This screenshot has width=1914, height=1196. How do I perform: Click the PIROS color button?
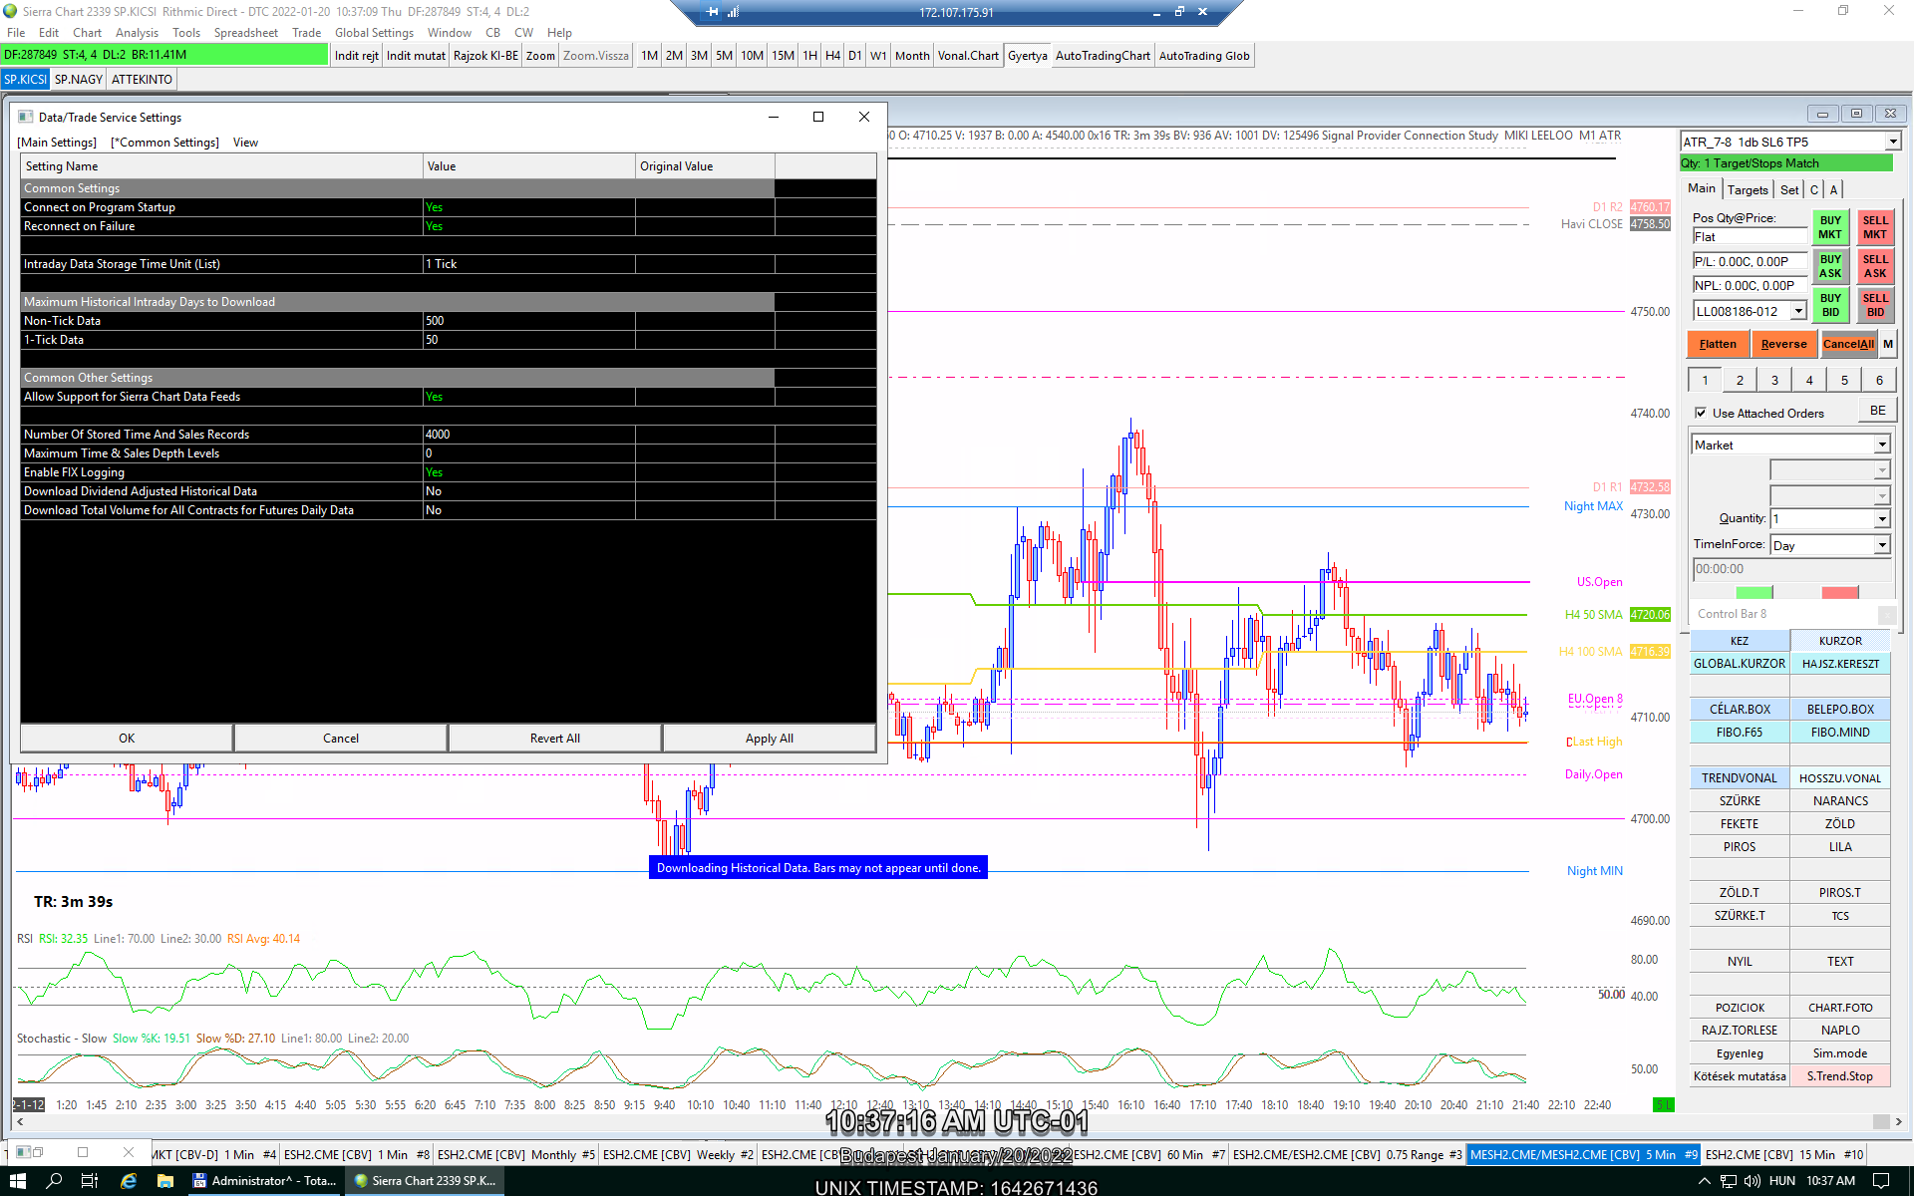1739,847
